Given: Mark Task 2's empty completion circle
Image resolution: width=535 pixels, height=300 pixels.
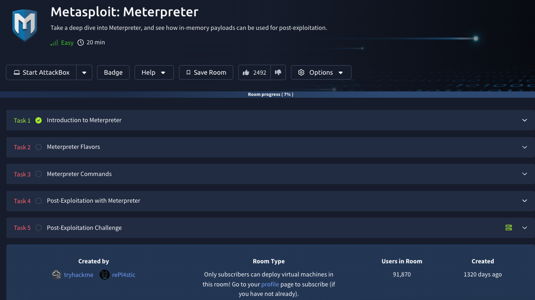Looking at the screenshot, I should point(39,147).
